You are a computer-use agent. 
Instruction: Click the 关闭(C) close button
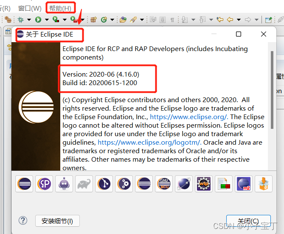(x=248, y=221)
